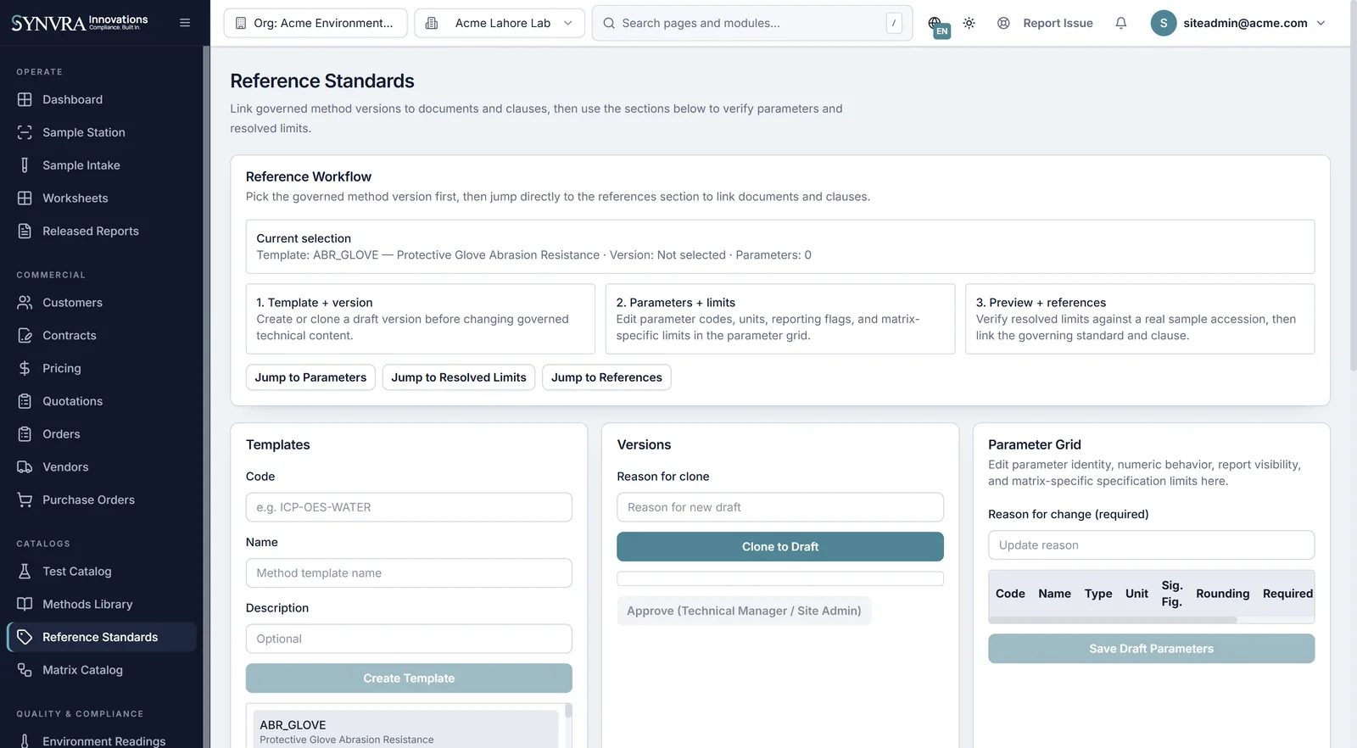Click the Report Issue link text

pyautogui.click(x=1058, y=23)
